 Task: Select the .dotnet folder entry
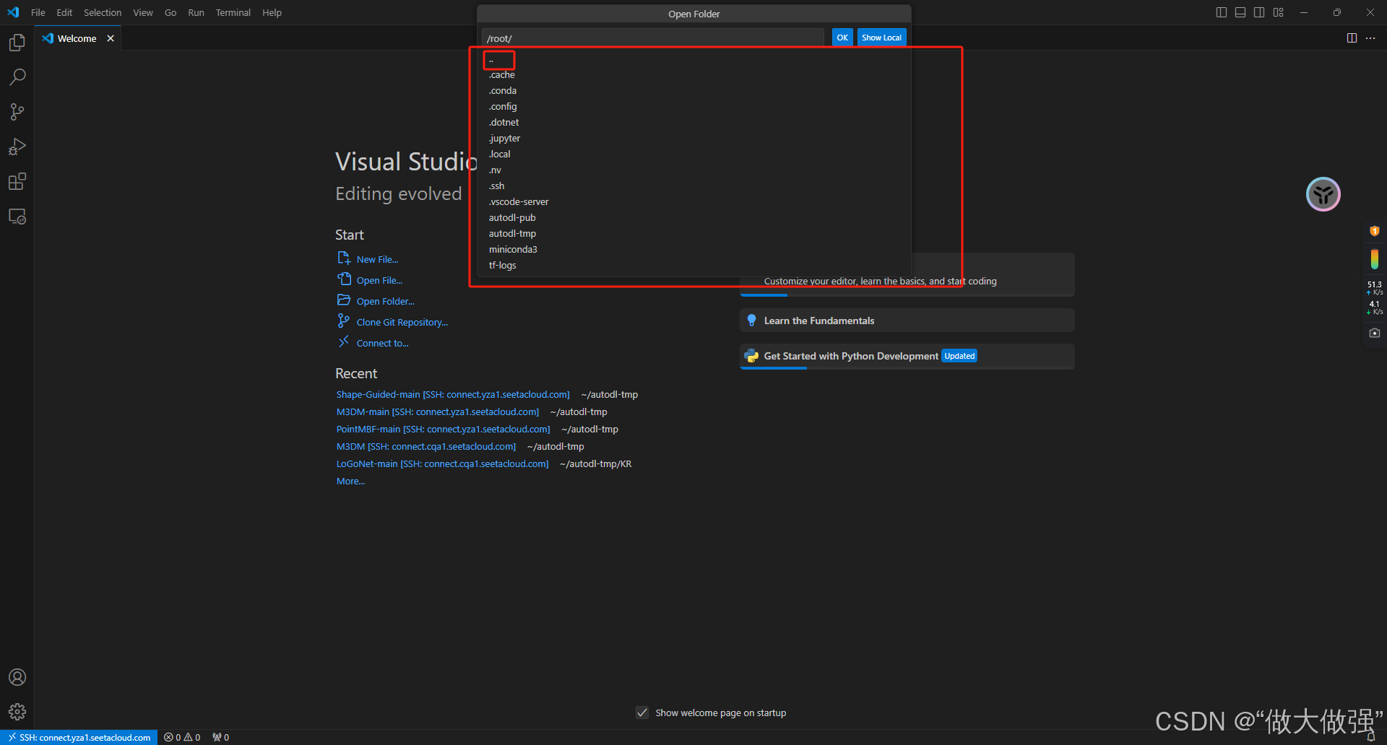point(693,123)
